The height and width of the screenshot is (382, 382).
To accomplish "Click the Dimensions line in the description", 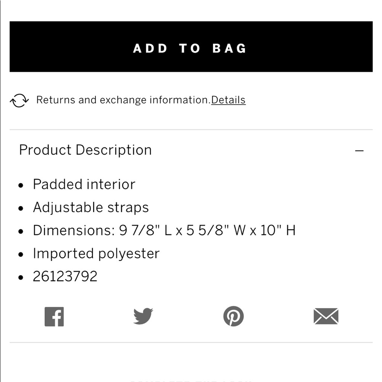I will [164, 230].
